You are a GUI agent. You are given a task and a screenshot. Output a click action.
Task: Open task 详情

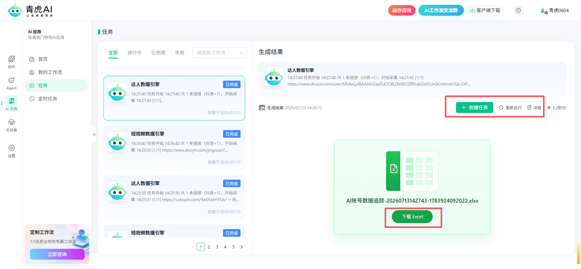click(534, 108)
